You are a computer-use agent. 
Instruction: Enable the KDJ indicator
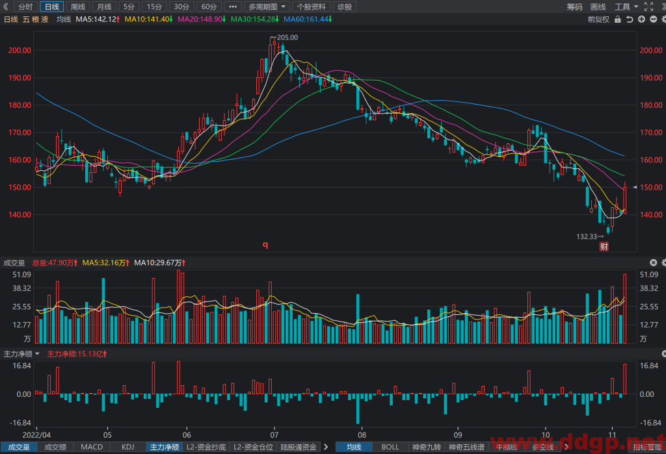(128, 447)
